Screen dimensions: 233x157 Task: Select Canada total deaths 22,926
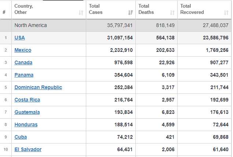tap(167, 62)
